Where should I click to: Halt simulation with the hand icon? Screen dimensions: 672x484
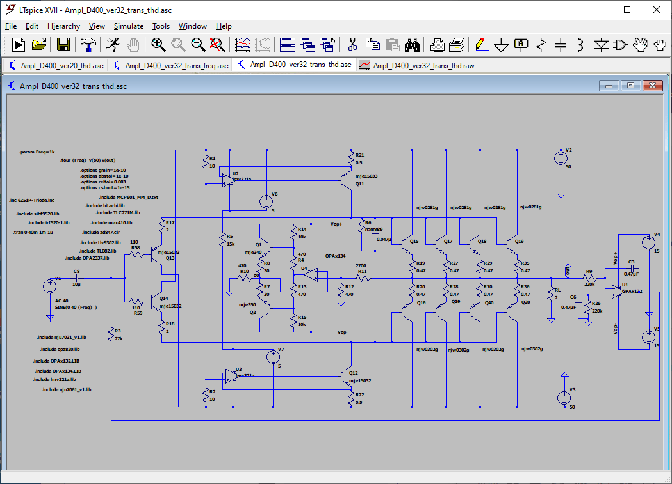(x=133, y=45)
